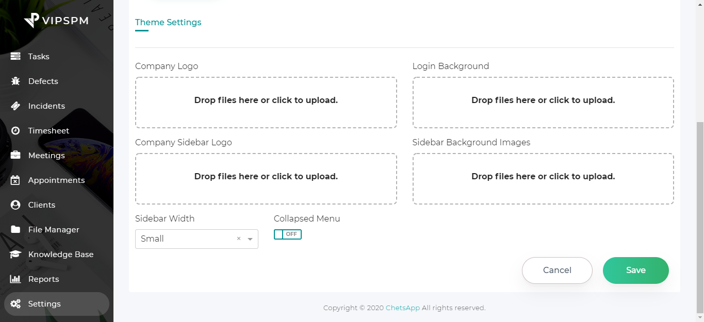Open the Theme Settings tab

point(168,23)
